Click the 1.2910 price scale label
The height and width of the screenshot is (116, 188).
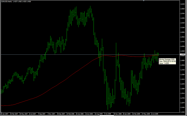183,93
